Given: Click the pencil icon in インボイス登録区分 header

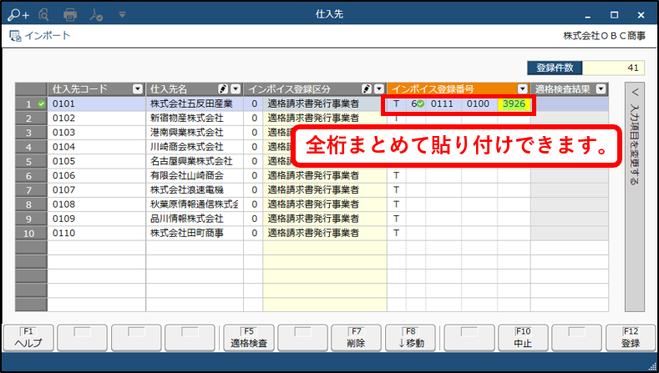Looking at the screenshot, I should coord(367,89).
